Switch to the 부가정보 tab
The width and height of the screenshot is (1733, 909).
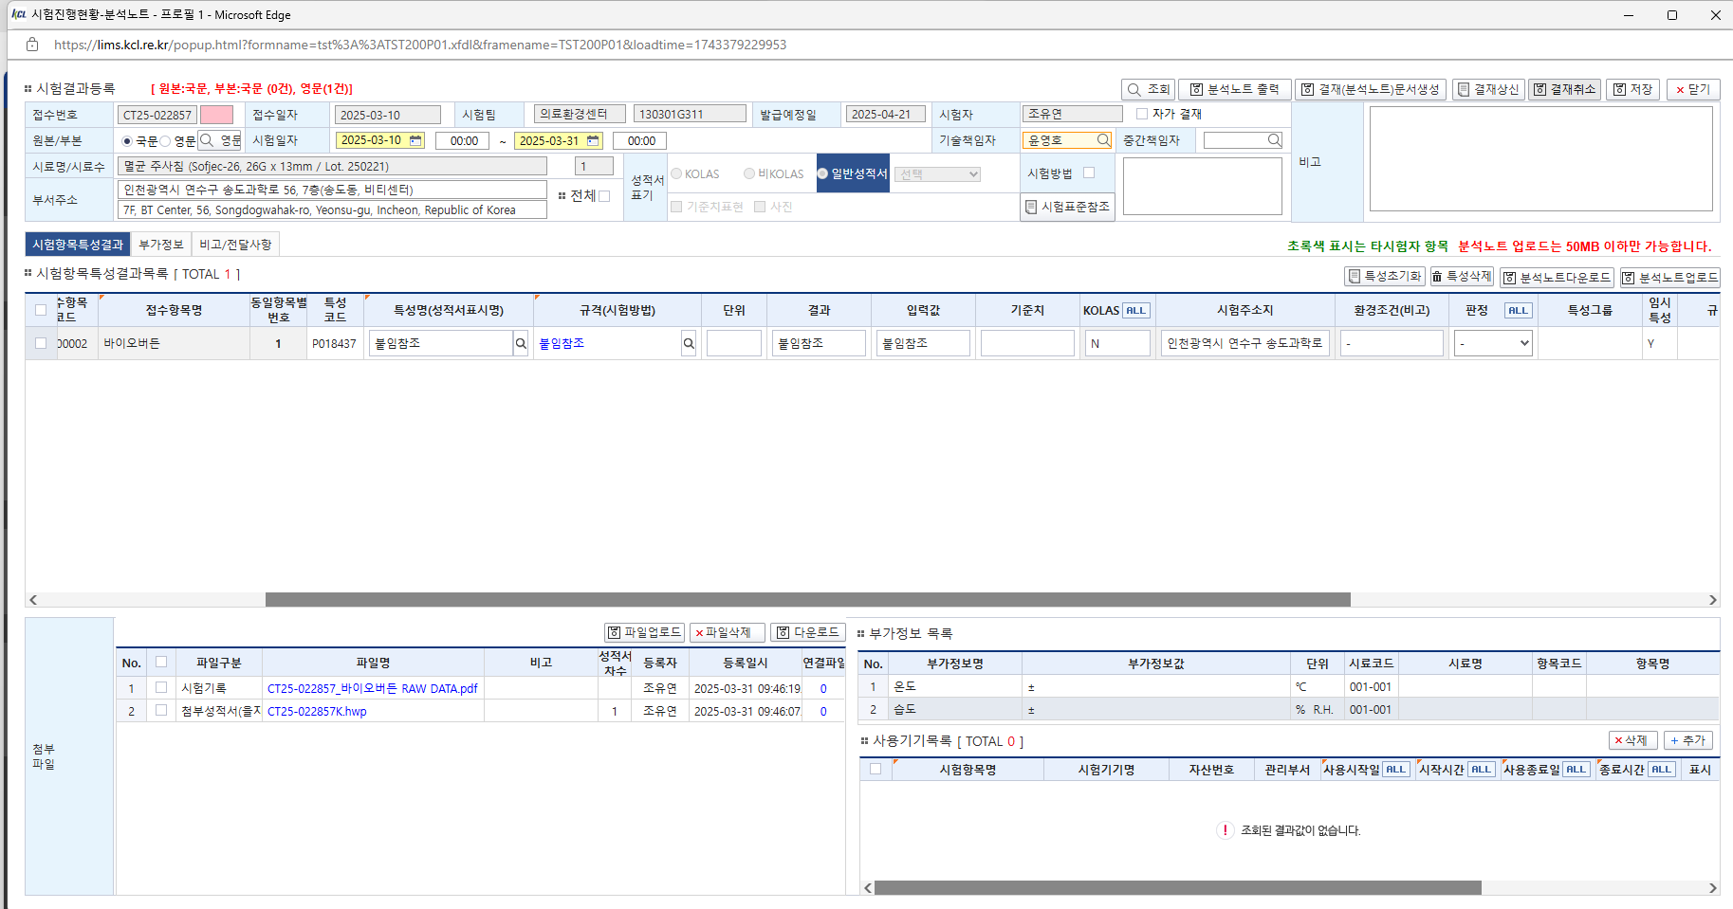tap(160, 245)
